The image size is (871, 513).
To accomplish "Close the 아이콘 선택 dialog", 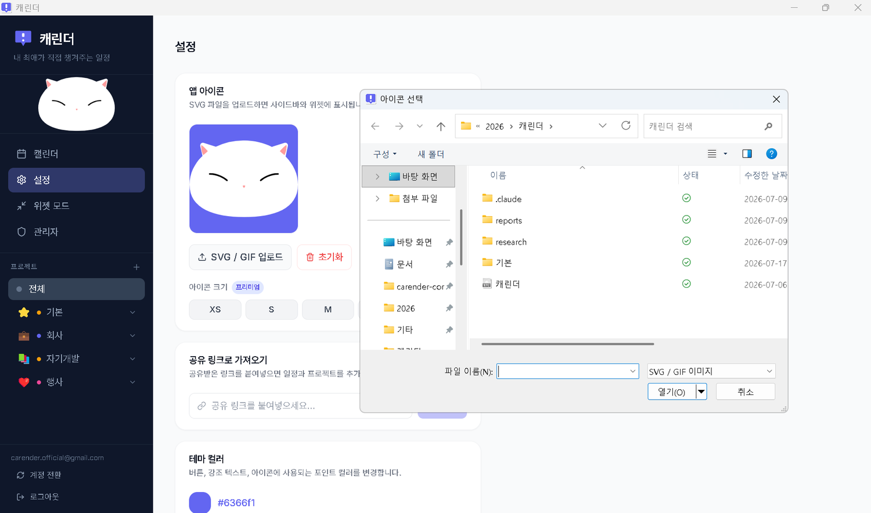I will click(776, 99).
